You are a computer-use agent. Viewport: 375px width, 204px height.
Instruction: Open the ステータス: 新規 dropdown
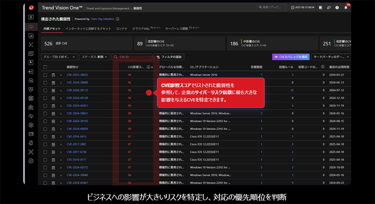tap(94, 57)
